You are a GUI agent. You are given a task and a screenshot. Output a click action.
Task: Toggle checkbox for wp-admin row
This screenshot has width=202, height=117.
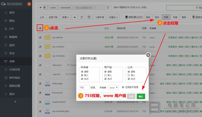[40, 38]
